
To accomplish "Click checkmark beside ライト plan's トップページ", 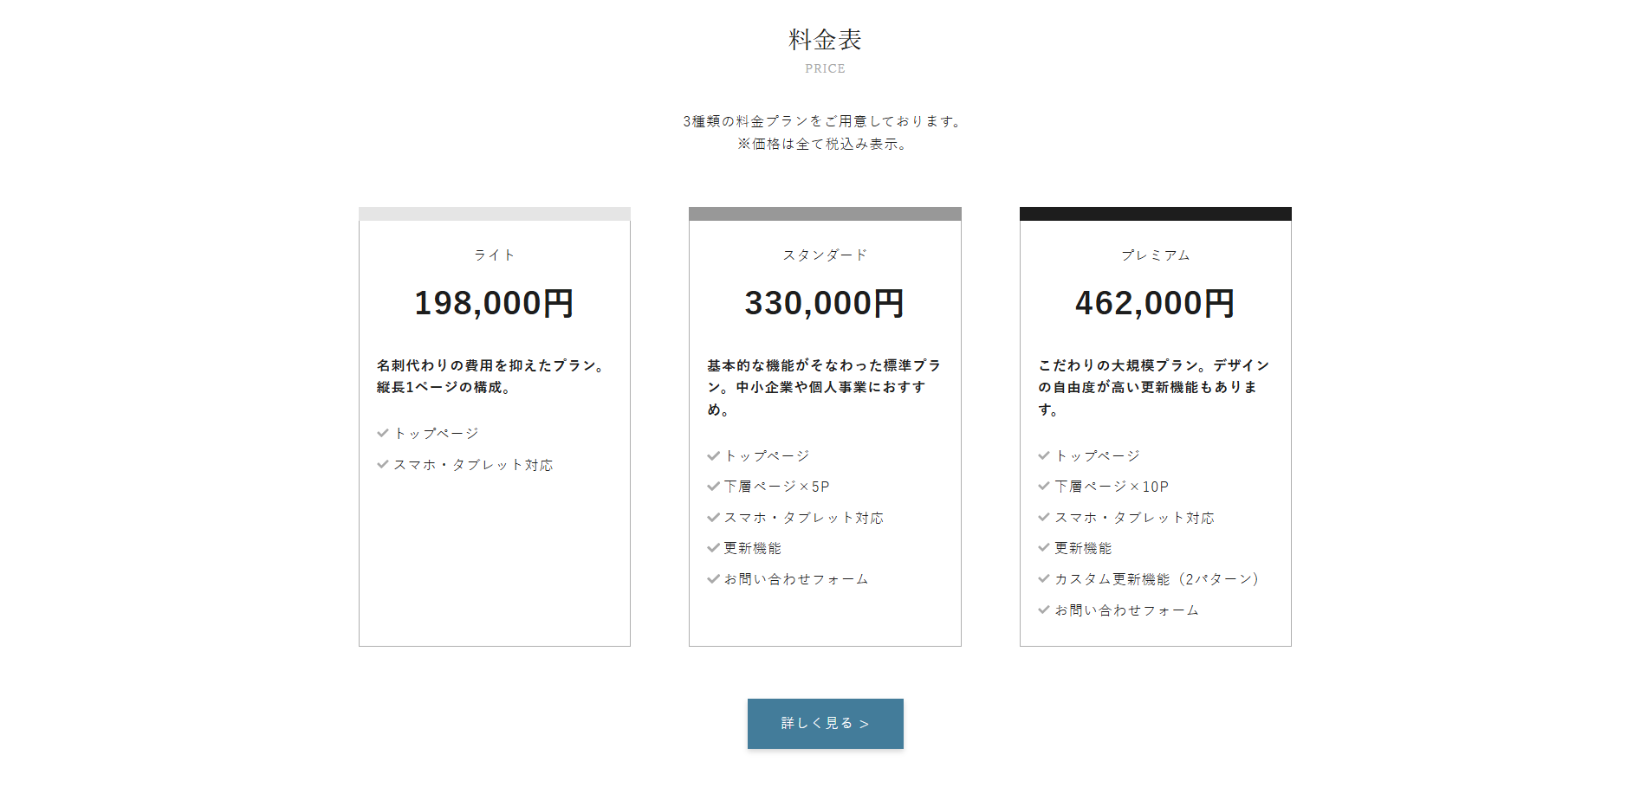I will (383, 433).
